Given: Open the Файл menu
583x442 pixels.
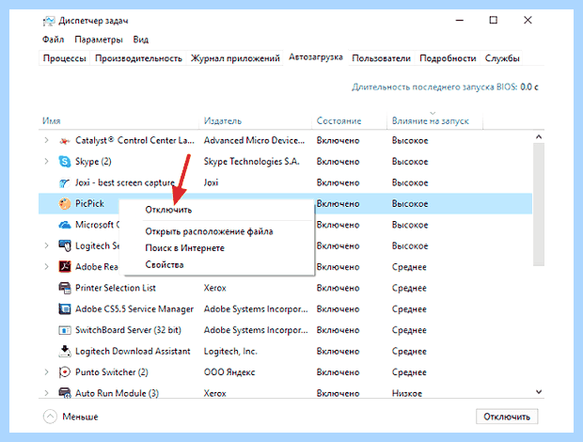Looking at the screenshot, I should coord(53,39).
